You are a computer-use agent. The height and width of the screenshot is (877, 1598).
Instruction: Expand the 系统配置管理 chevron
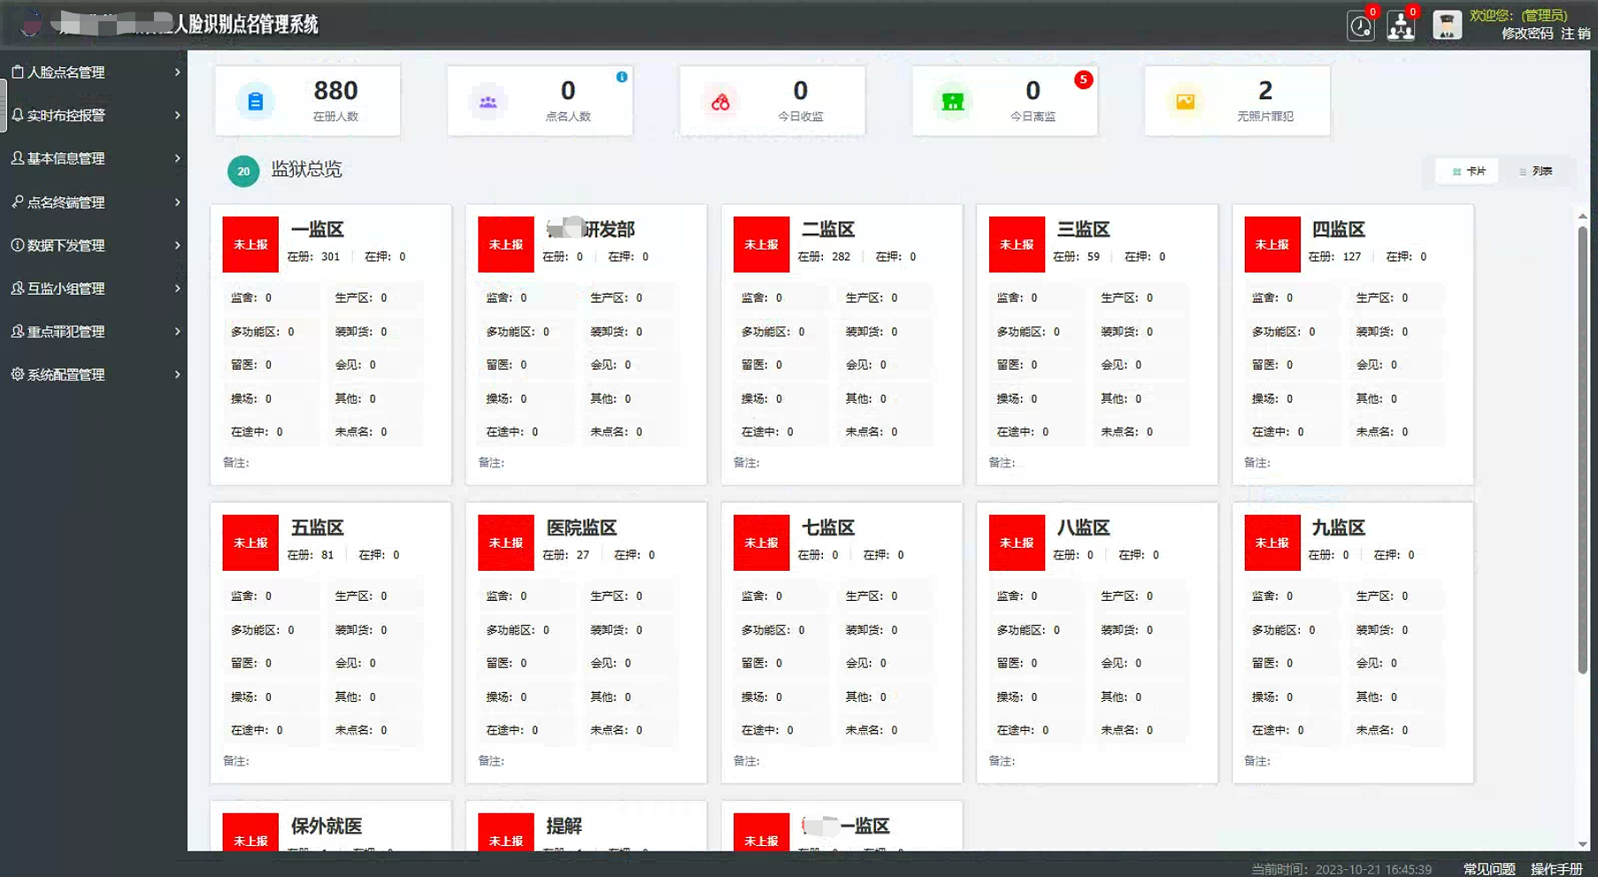(x=177, y=374)
